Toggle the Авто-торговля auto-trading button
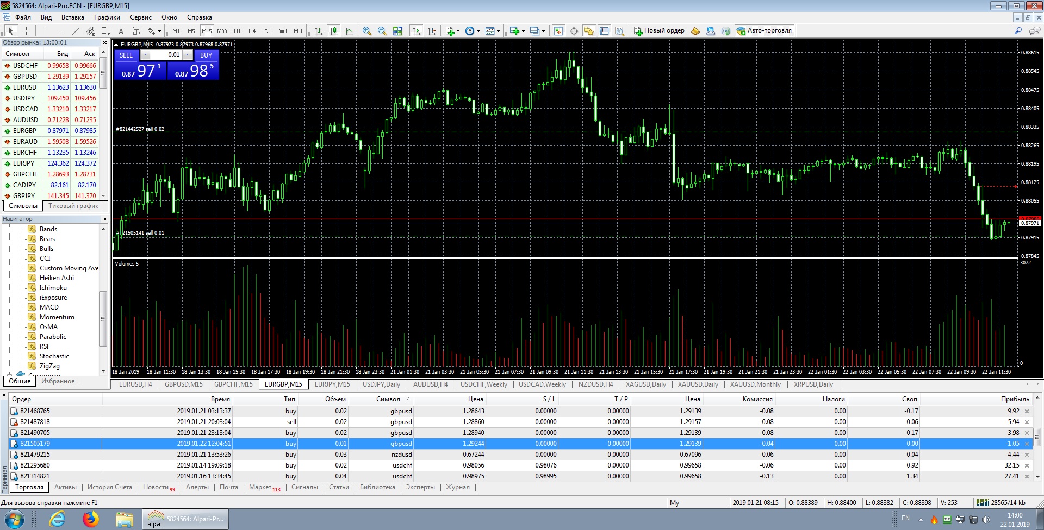This screenshot has width=1044, height=530. pos(765,31)
